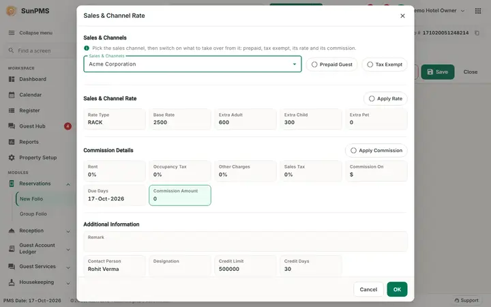The height and width of the screenshot is (307, 491).
Task: Click the Cancel button
Action: coord(368,289)
